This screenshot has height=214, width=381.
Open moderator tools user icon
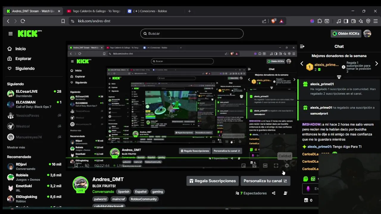(x=285, y=193)
